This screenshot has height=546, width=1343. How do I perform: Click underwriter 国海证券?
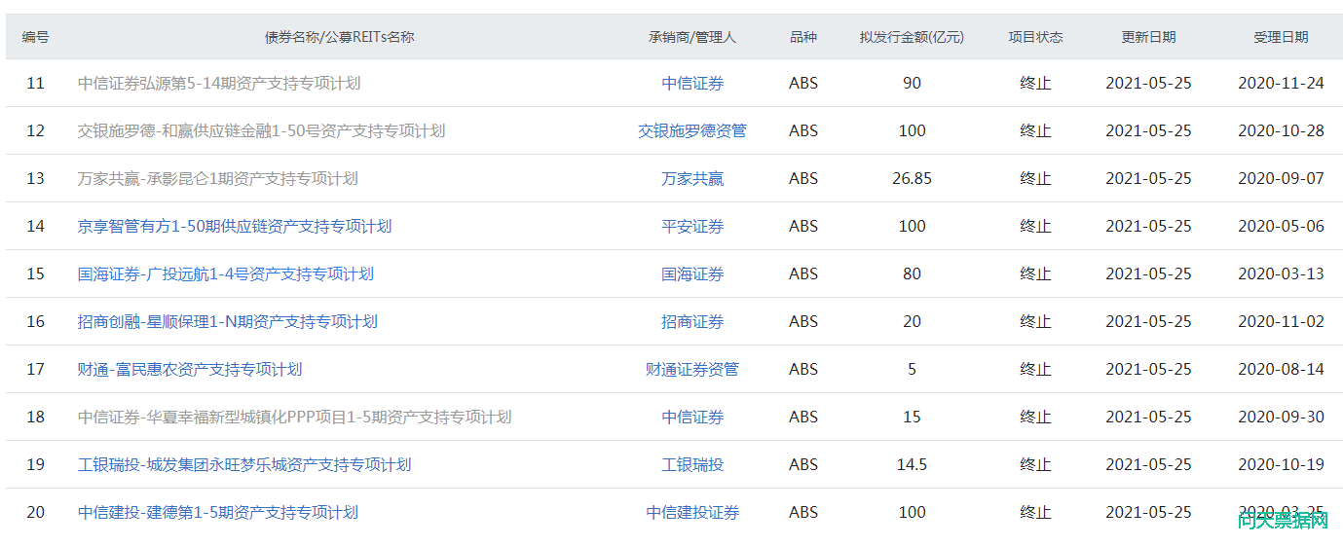[x=692, y=274]
